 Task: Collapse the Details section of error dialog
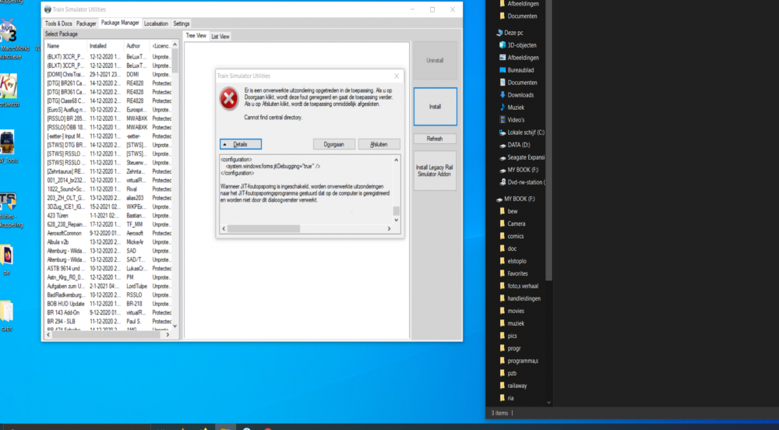[x=240, y=144]
